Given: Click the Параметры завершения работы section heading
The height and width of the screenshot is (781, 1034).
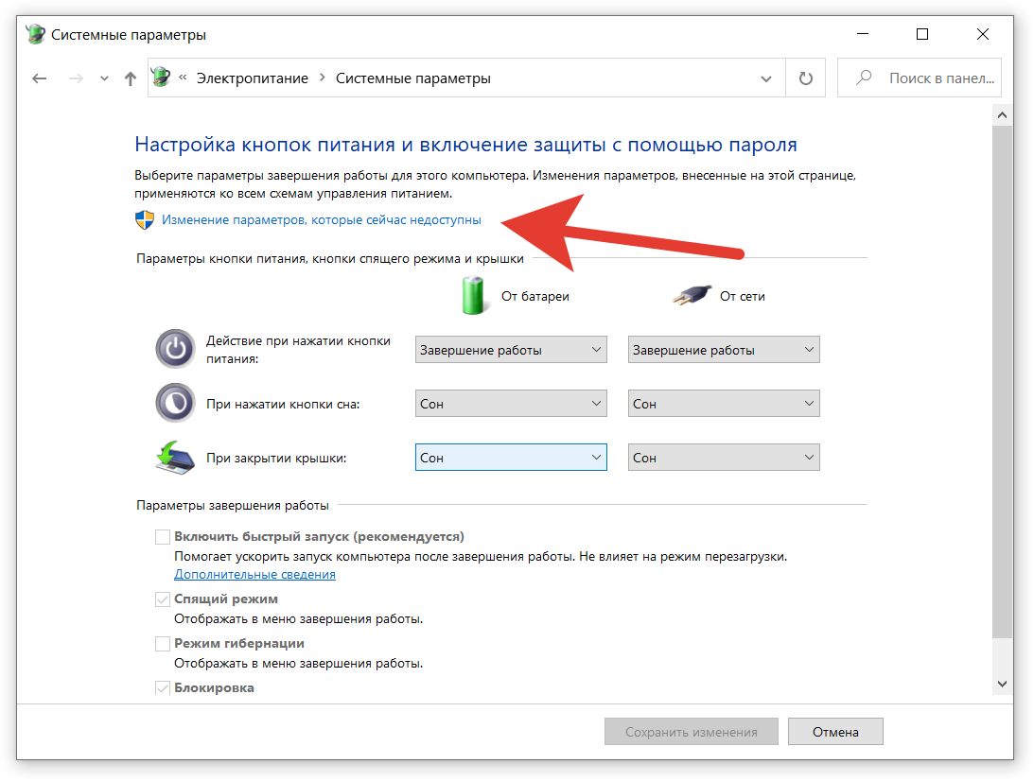Looking at the screenshot, I should tap(233, 506).
